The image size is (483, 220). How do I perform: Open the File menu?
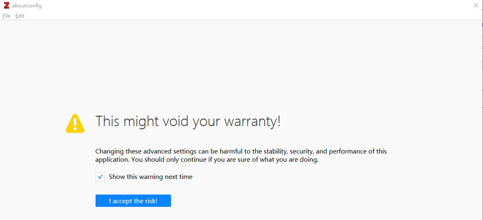(7, 16)
